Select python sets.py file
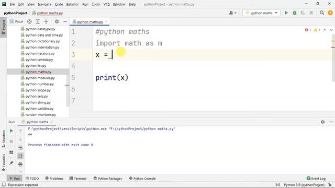Viewport: 335px width, 188px height. tap(37, 96)
